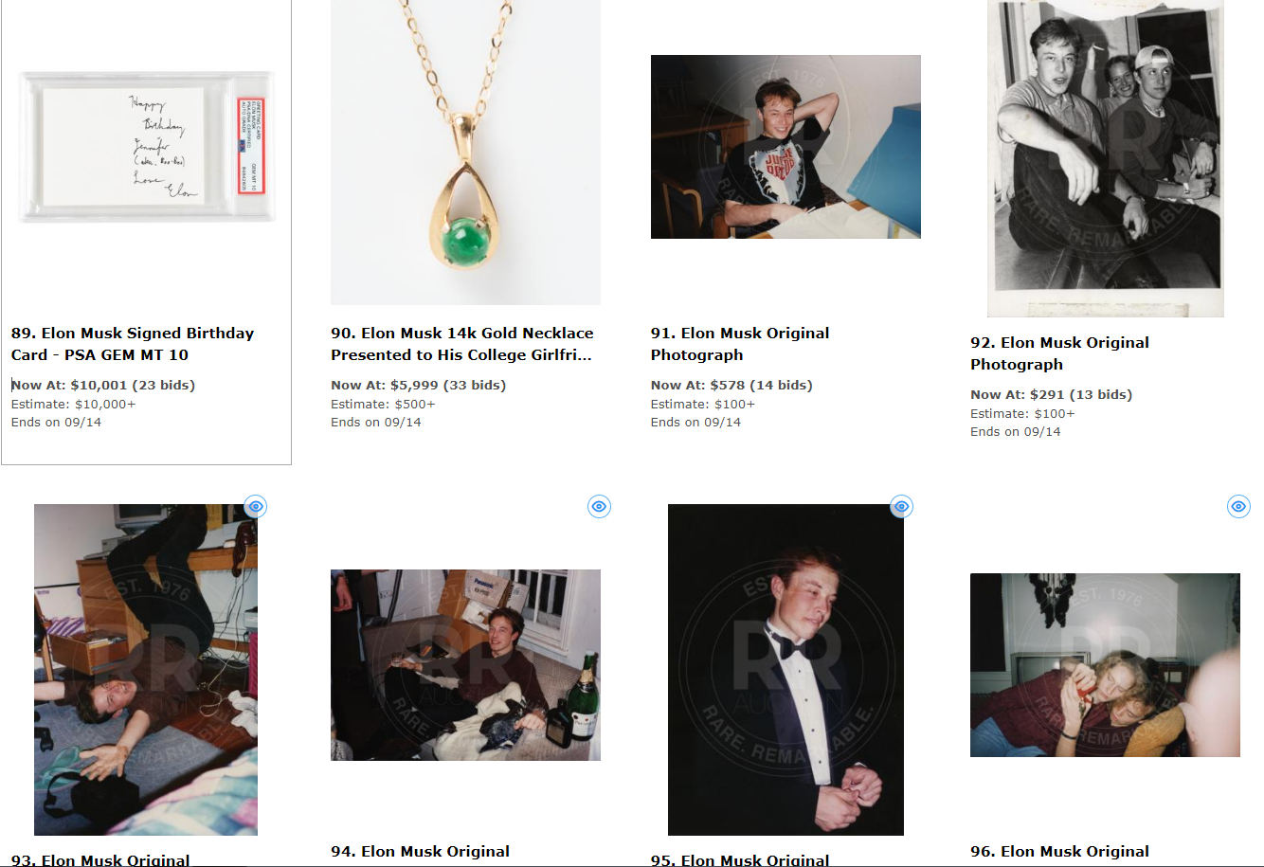Follow the lot 92 Original Photograph title link
Image resolution: width=1264 pixels, height=867 pixels.
coord(1059,353)
